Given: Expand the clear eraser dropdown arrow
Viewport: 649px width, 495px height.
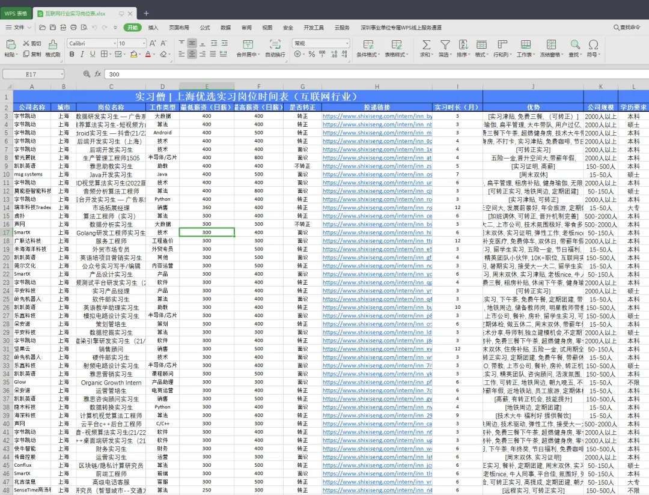Looking at the screenshot, I should click(x=169, y=54).
